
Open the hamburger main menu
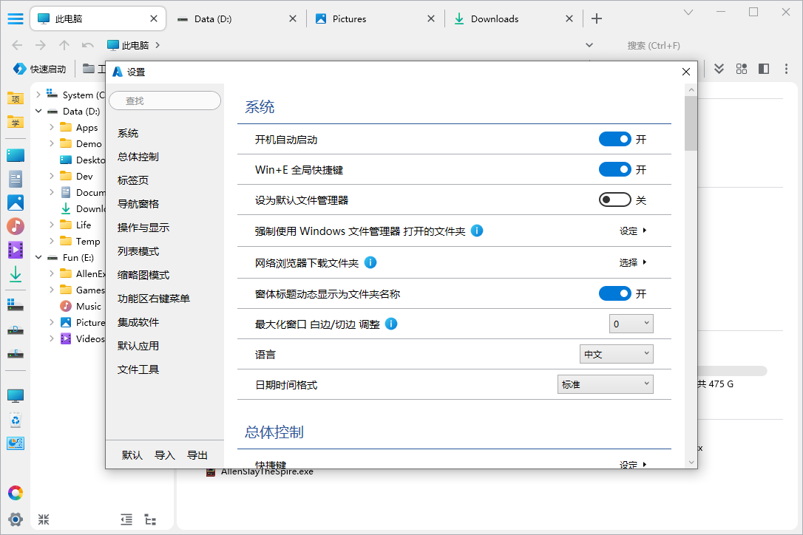[16, 19]
